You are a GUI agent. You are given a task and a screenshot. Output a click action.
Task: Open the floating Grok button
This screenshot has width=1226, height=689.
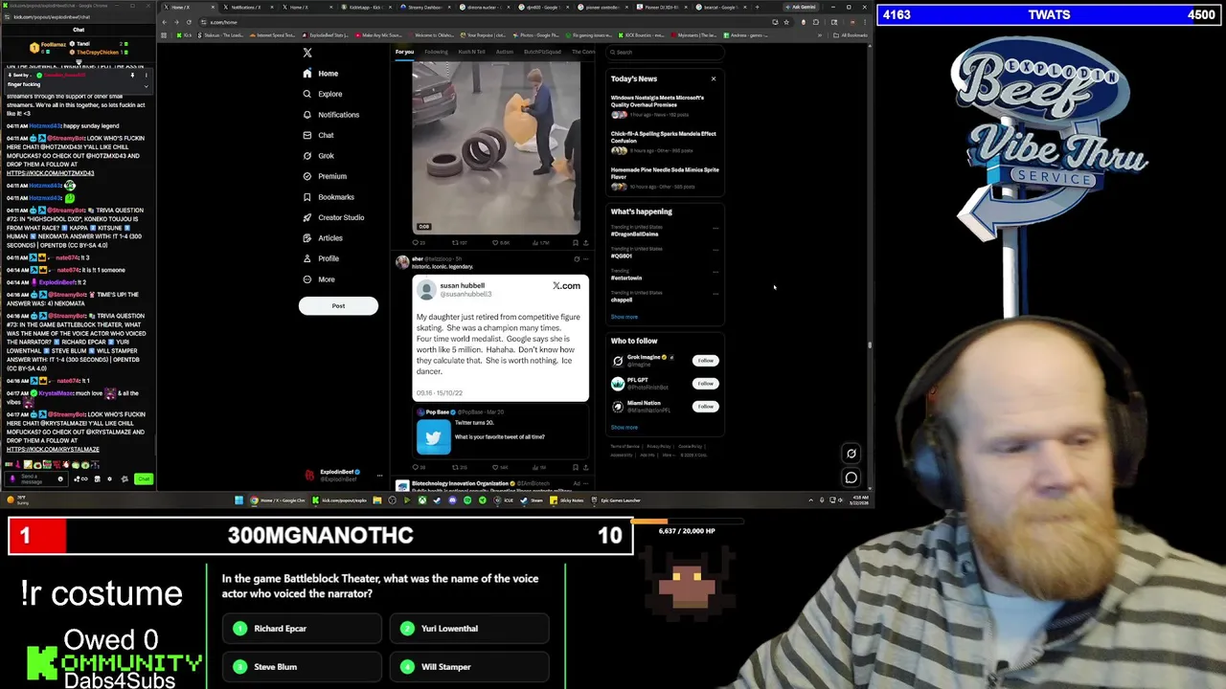[x=851, y=454]
